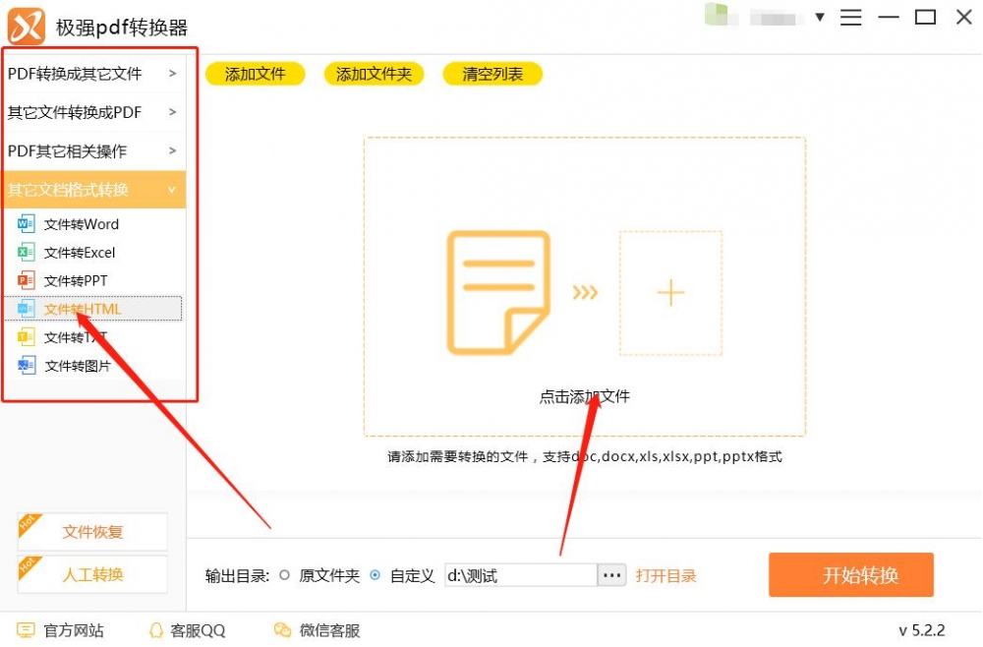Select the 文件转Word option icon
Screen dimensions: 983x647
[28, 223]
